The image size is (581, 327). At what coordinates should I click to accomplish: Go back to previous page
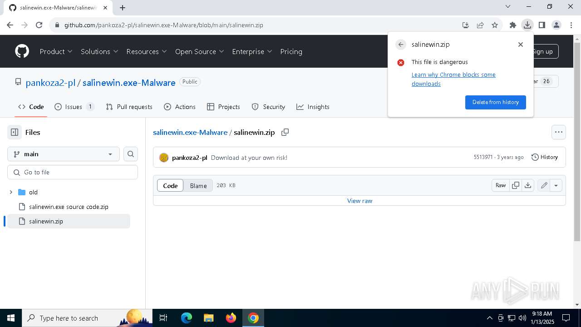(x=10, y=25)
